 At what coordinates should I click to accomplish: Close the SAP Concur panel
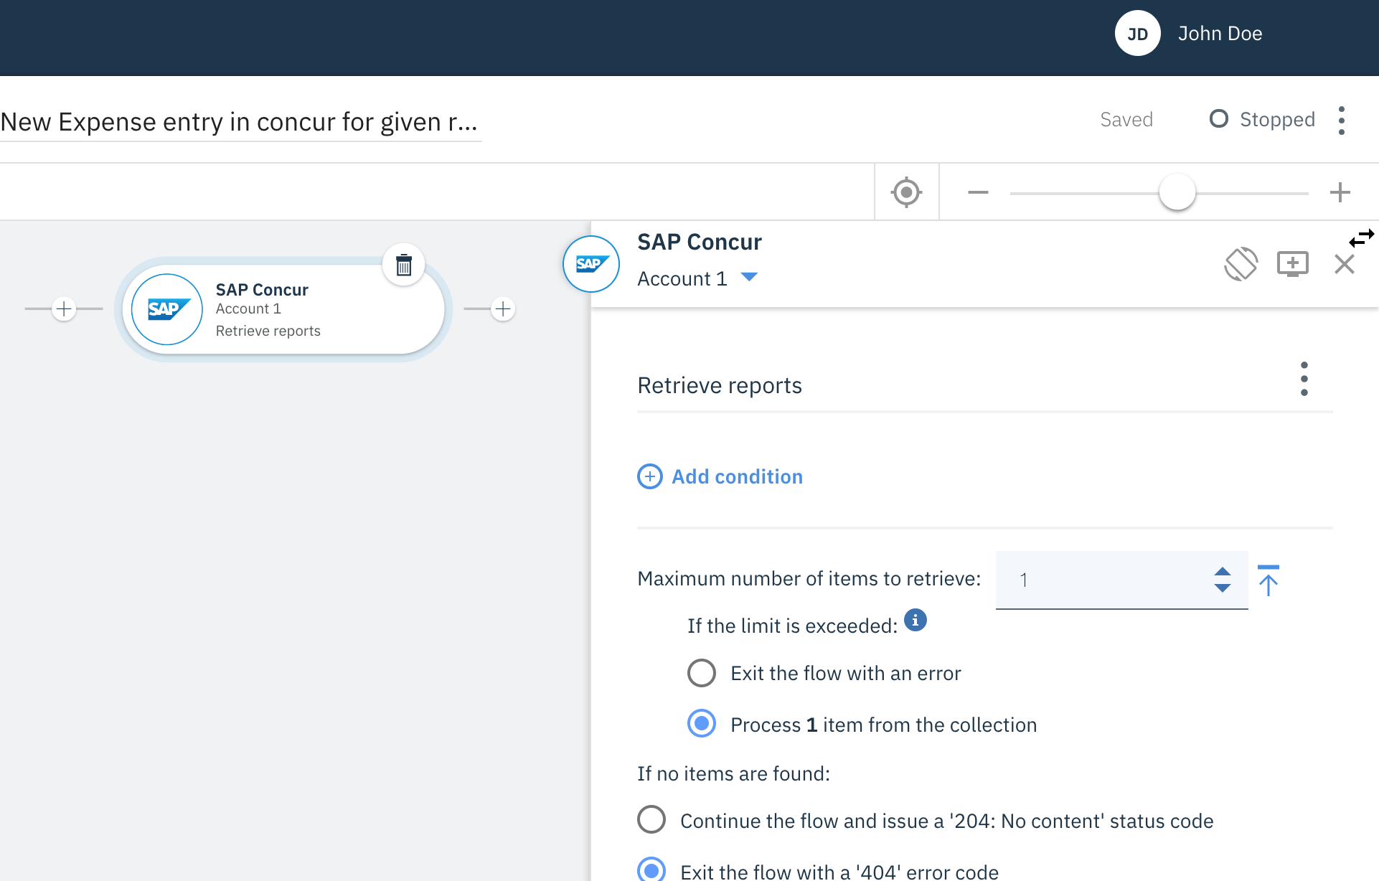(1344, 264)
